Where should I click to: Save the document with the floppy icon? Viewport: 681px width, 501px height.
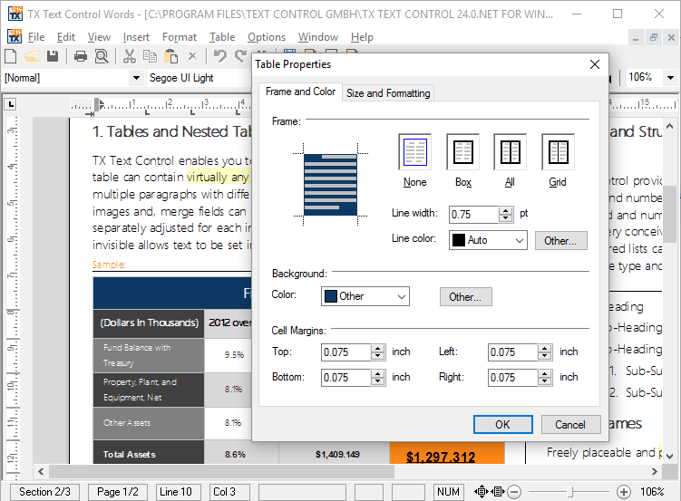point(53,56)
